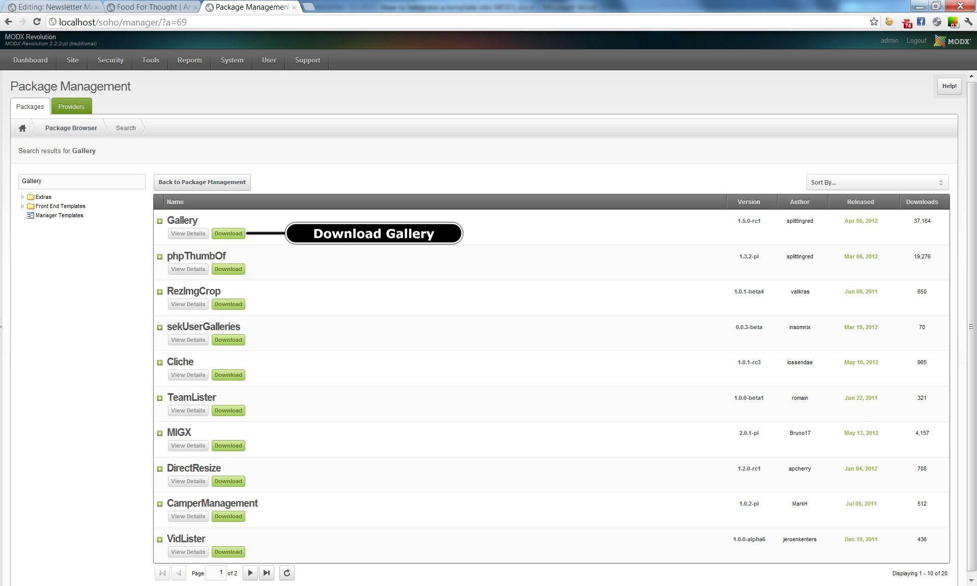Click Search breadcrumb

pyautogui.click(x=126, y=128)
